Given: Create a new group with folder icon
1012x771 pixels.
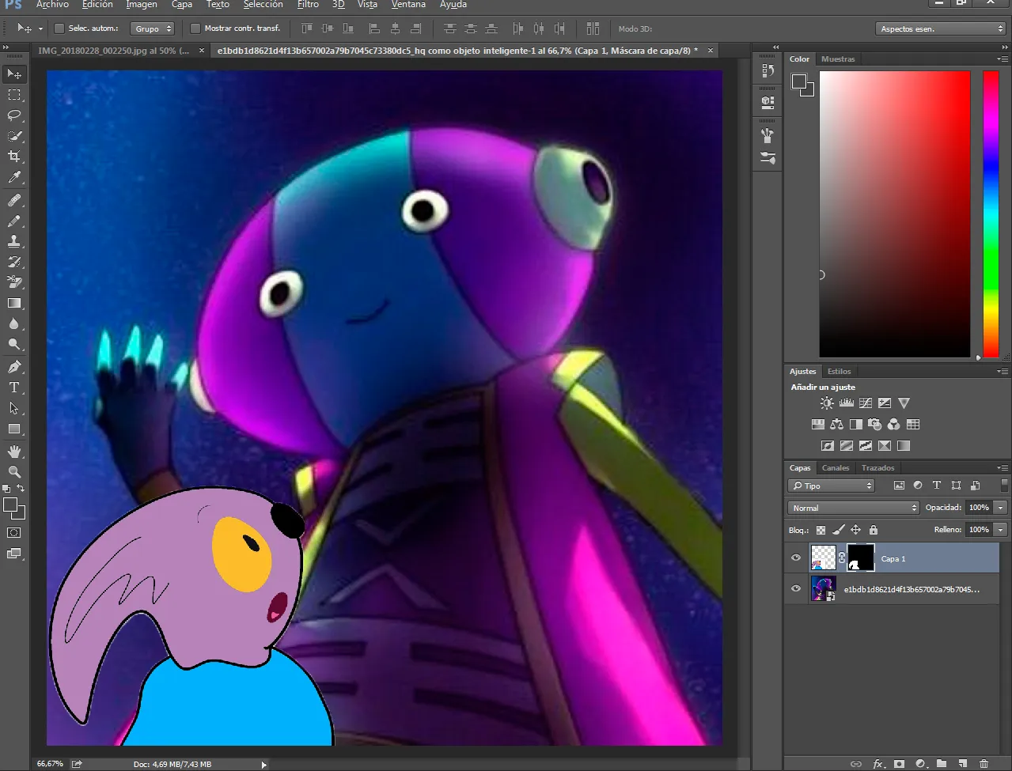Looking at the screenshot, I should 941,764.
